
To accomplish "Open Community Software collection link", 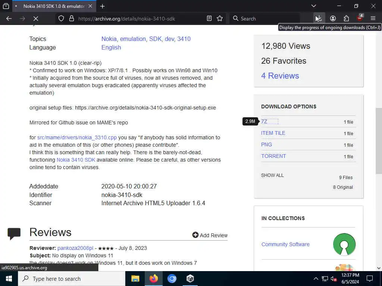I will [285, 244].
